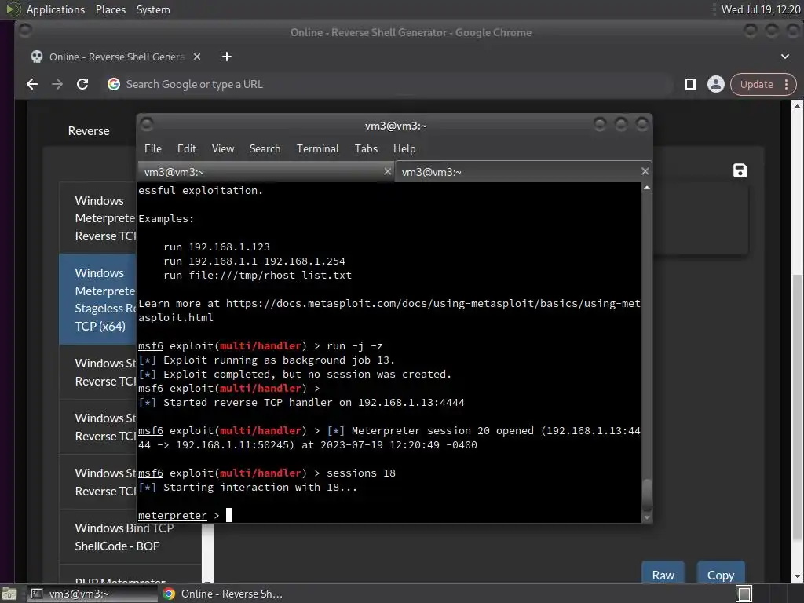Click the Reverse tab on the page

click(89, 131)
